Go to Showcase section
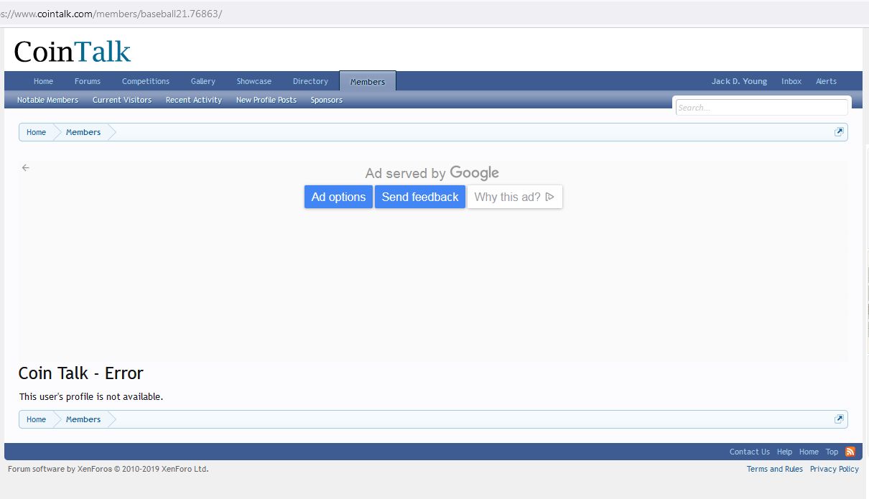The image size is (869, 499). [x=254, y=81]
